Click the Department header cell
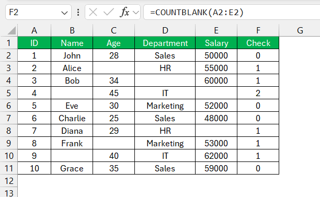 click(x=165, y=43)
